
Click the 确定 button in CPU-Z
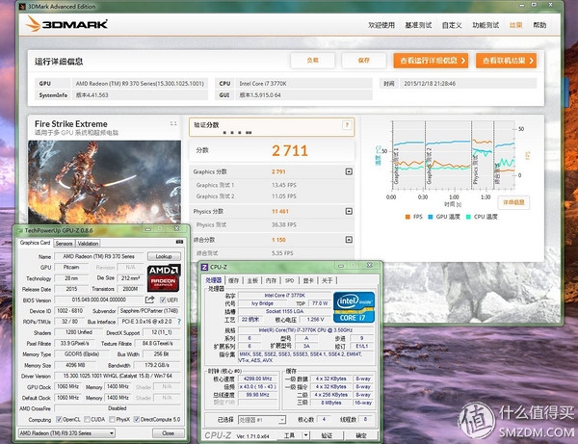(x=361, y=435)
